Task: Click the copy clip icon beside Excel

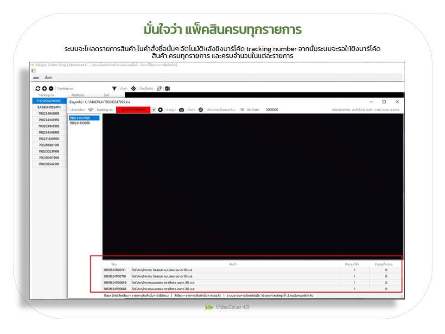Action: pos(159,88)
